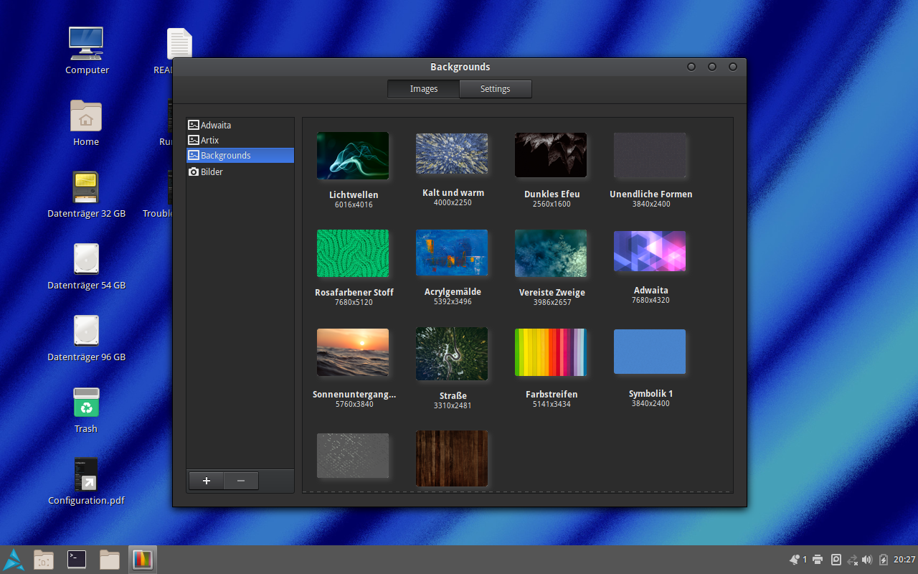This screenshot has width=918, height=574.
Task: Open the Settings tab
Action: tap(496, 89)
